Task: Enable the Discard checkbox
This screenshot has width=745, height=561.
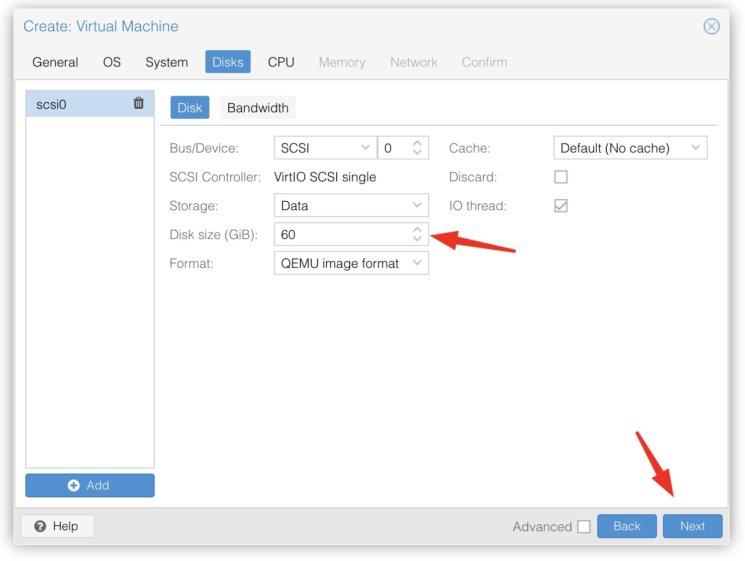Action: point(561,177)
